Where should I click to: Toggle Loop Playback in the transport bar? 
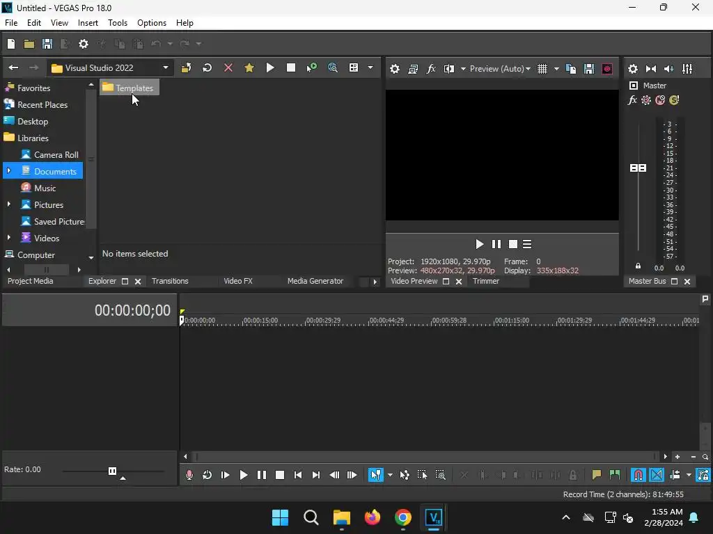(207, 475)
